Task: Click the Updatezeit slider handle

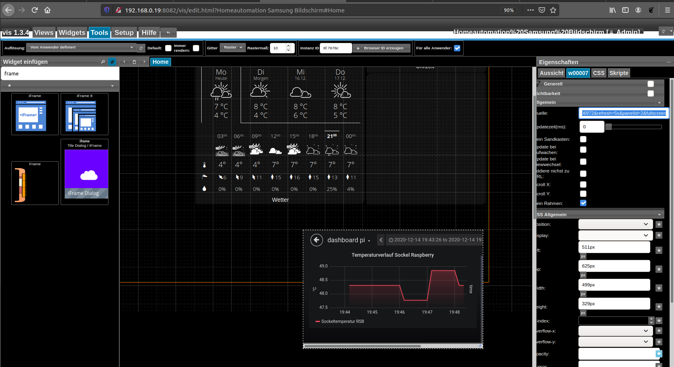Action: pyautogui.click(x=609, y=127)
